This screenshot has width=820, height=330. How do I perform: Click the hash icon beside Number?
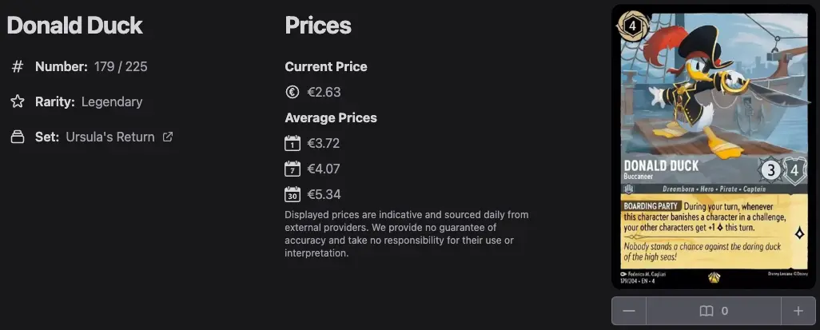click(x=18, y=67)
